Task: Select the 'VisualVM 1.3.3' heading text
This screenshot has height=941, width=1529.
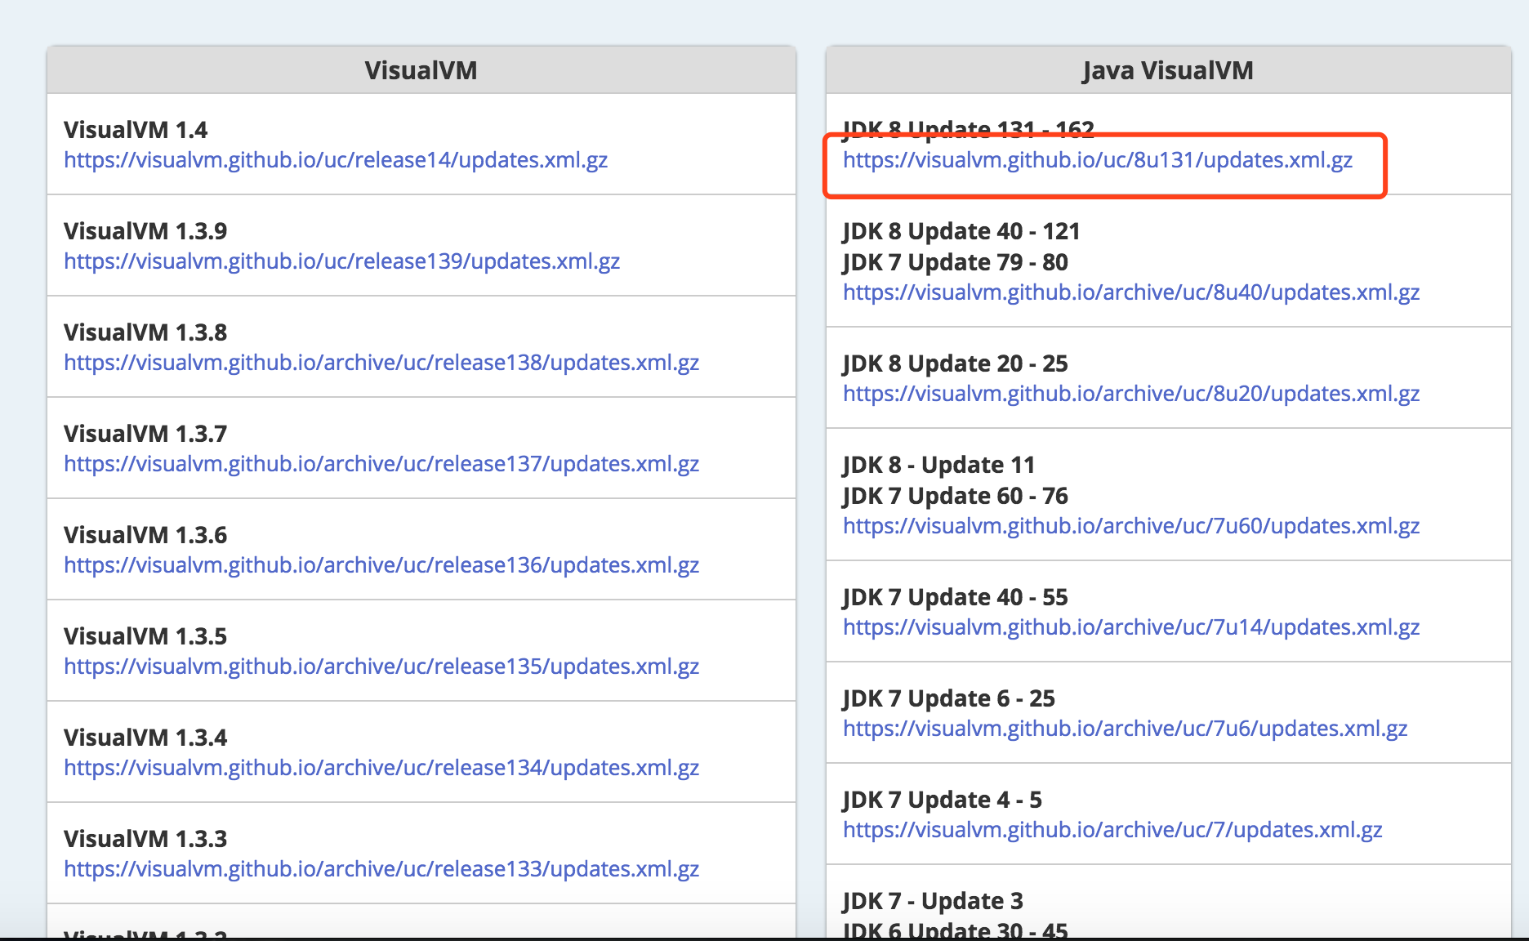Action: point(145,839)
